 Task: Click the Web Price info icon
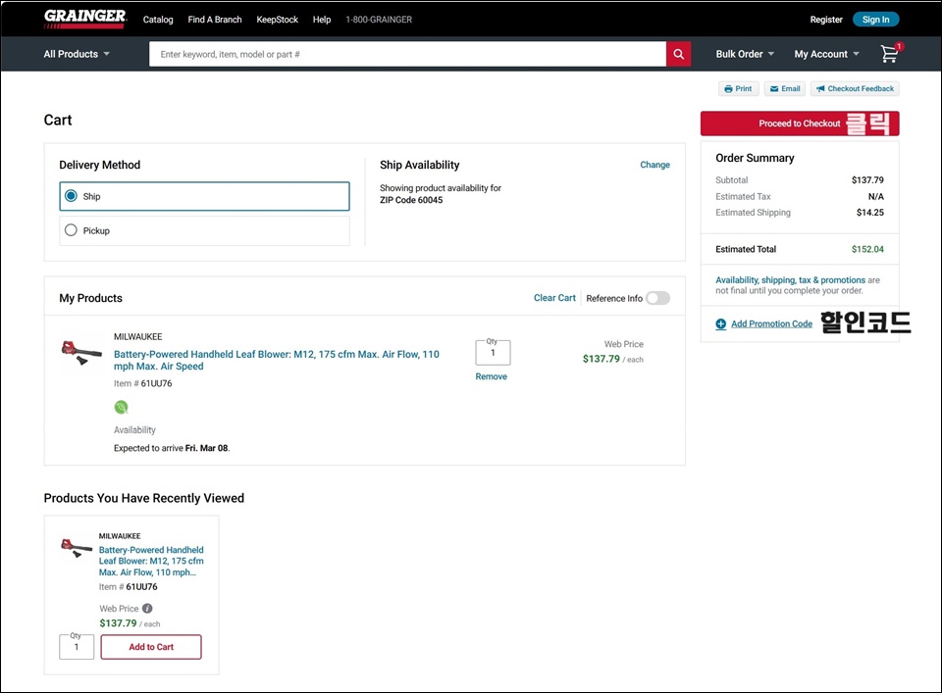click(x=147, y=609)
